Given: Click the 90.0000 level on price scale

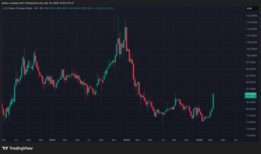Looking at the screenshot, I should tap(251, 82).
